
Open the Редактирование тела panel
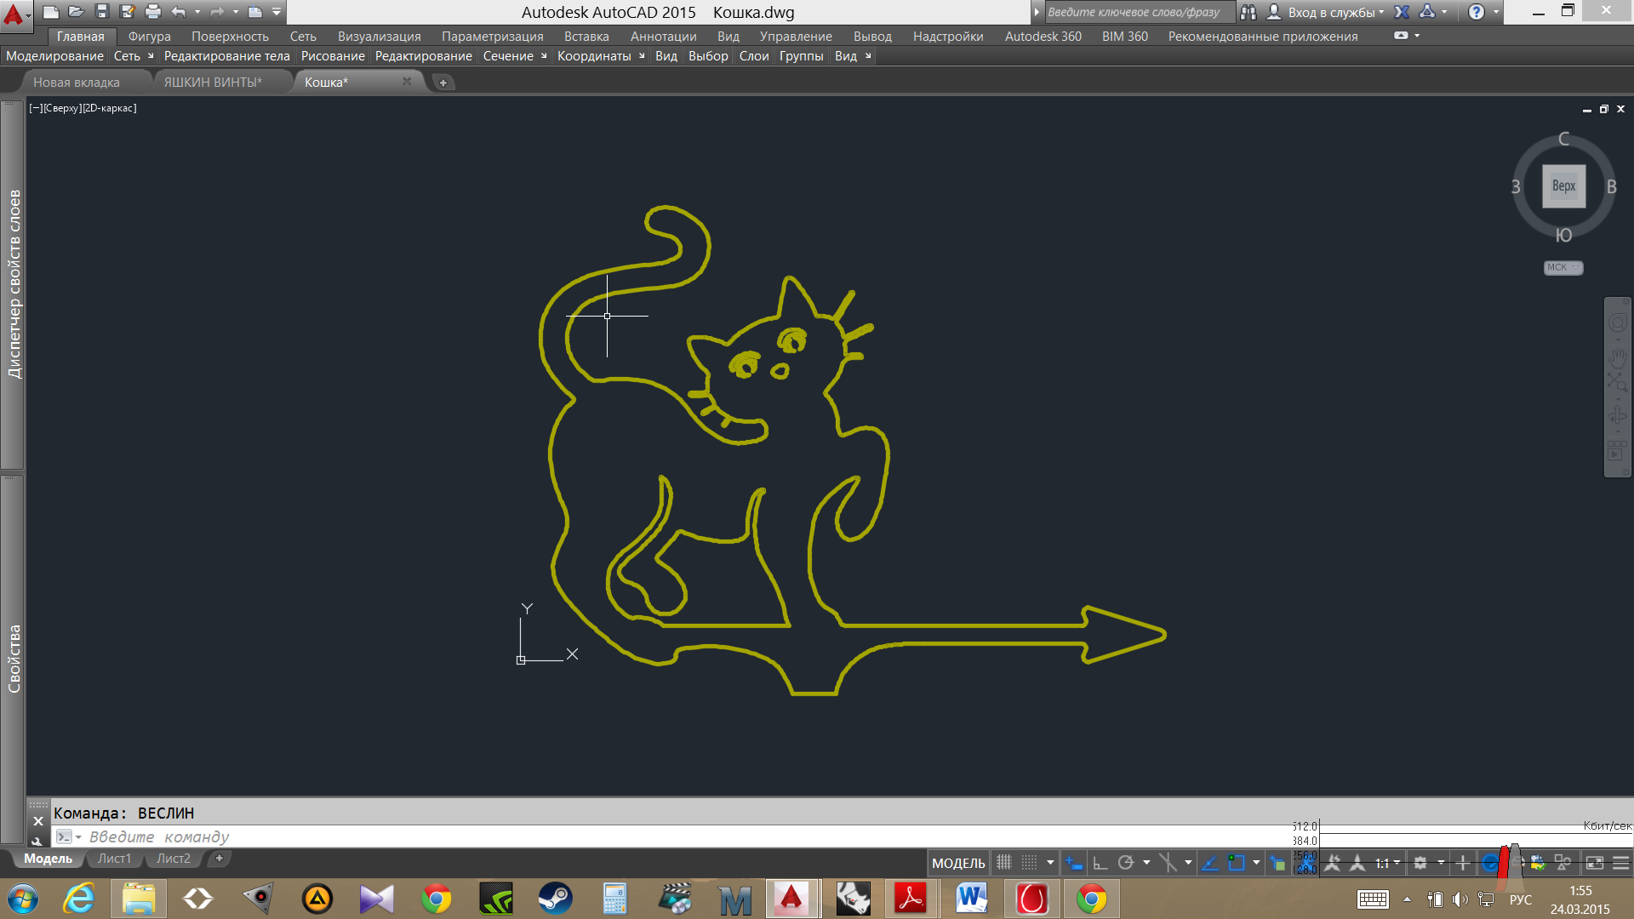226,56
